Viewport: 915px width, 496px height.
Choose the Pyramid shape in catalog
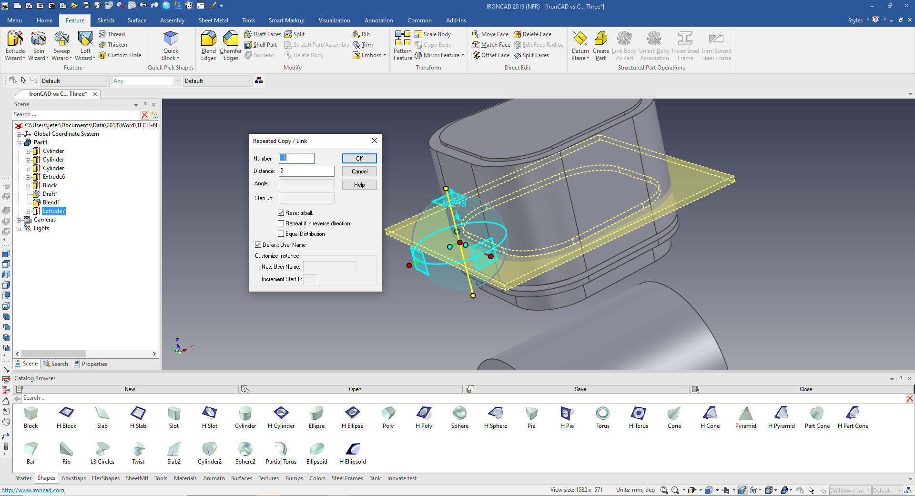click(x=745, y=414)
